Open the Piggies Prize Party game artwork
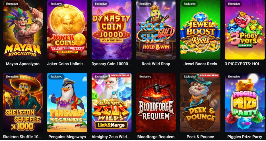266x141 pixels. [x=245, y=103]
